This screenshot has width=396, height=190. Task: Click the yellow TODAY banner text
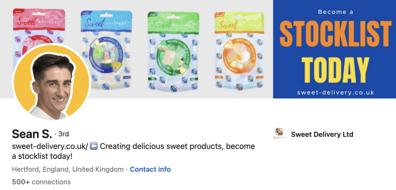coord(335,70)
